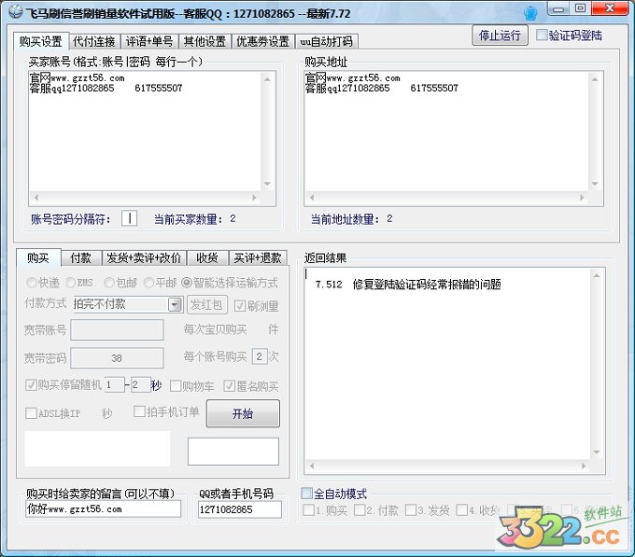This screenshot has height=557, width=635.
Task: Click down arrow of 购买地址 vertical scrollbar
Action: click(595, 184)
